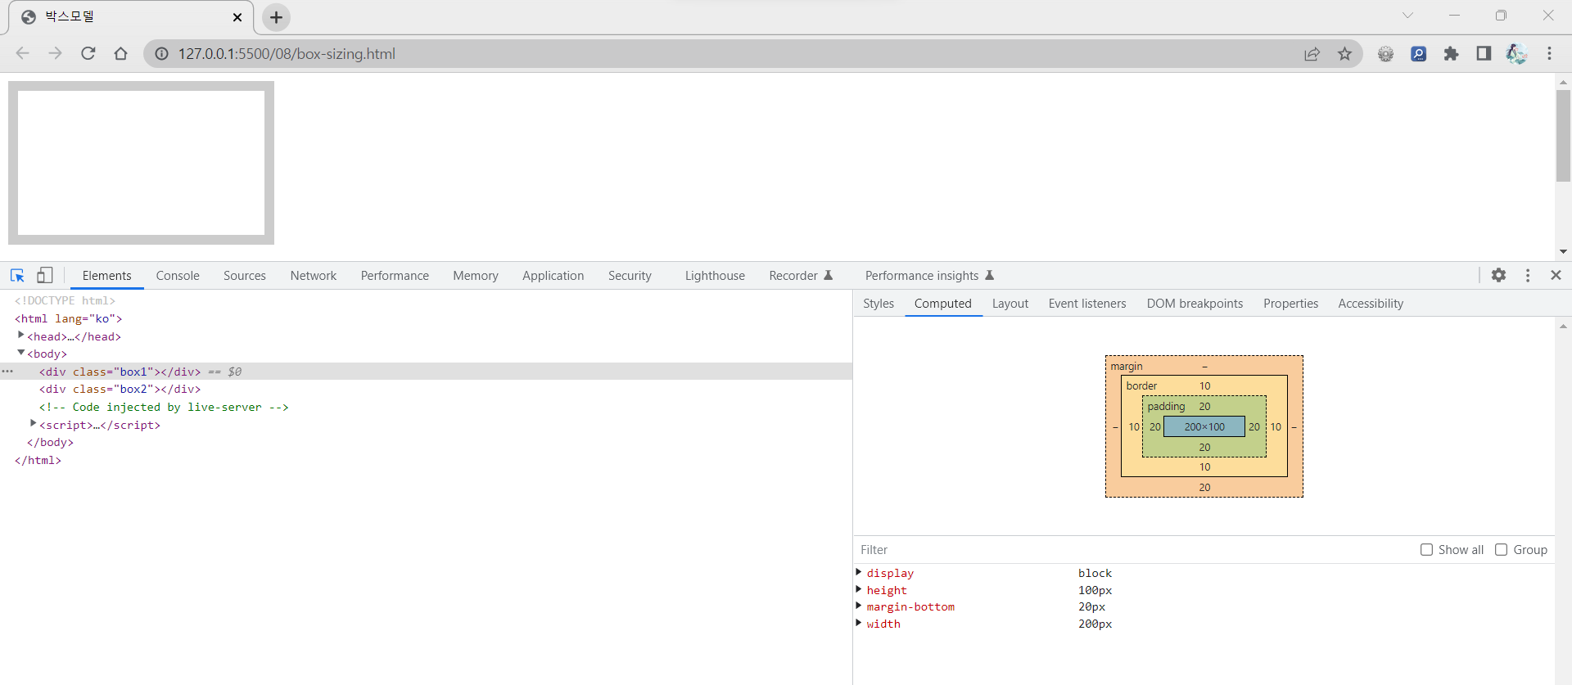The height and width of the screenshot is (685, 1572).
Task: Click the page vertical scrollbar thumb
Action: point(1563,135)
